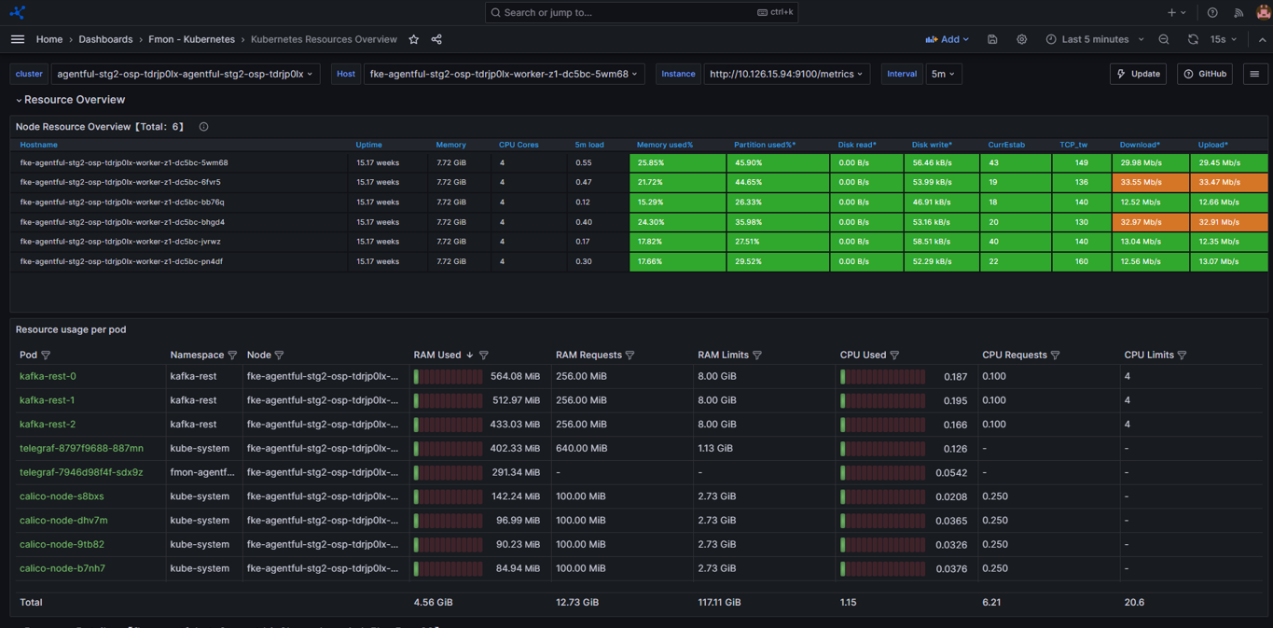Image resolution: width=1273 pixels, height=628 pixels.
Task: Toggle the Namespace column filter
Action: (x=232, y=356)
